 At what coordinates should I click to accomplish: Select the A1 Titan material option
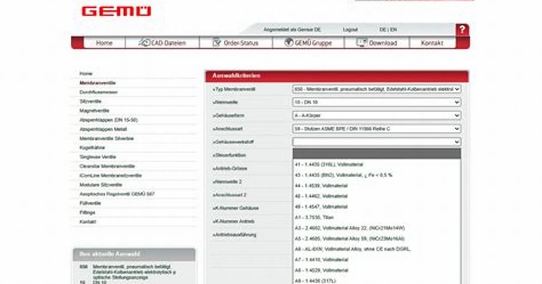[x=377, y=218]
